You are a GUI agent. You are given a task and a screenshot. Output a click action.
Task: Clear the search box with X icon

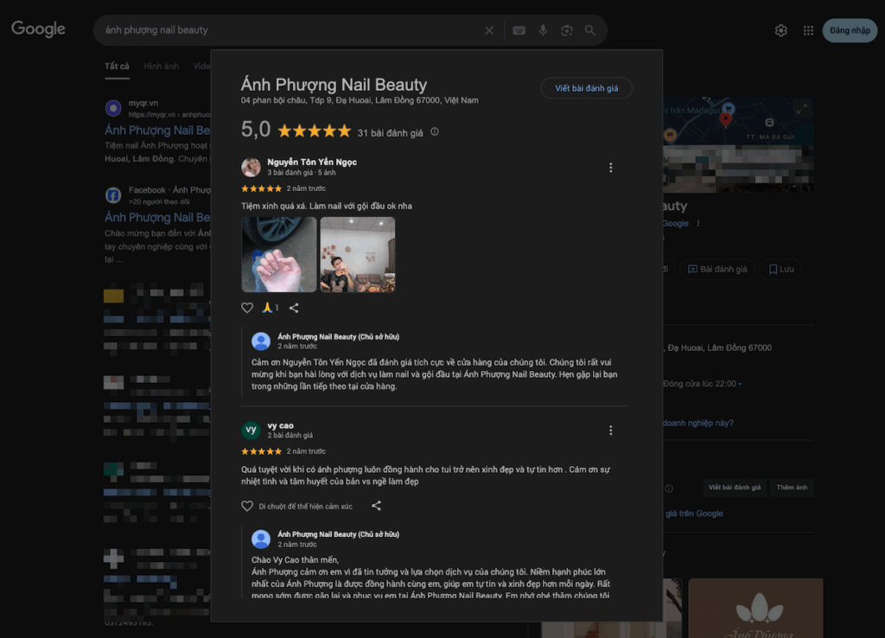[x=489, y=30]
